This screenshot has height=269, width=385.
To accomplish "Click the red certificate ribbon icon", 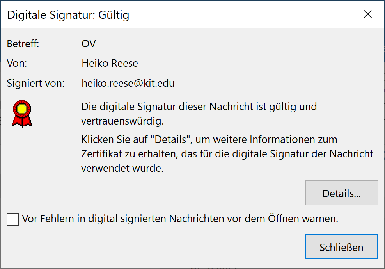I will click(x=22, y=114).
